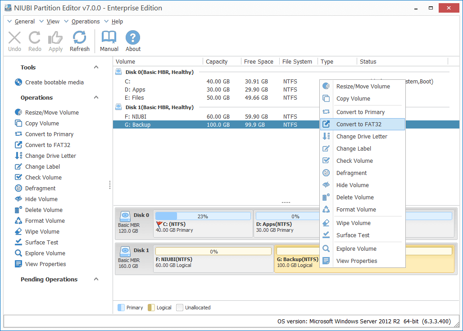Click sidebar Explore Volume text link
This screenshot has height=331, width=463.
click(45, 253)
